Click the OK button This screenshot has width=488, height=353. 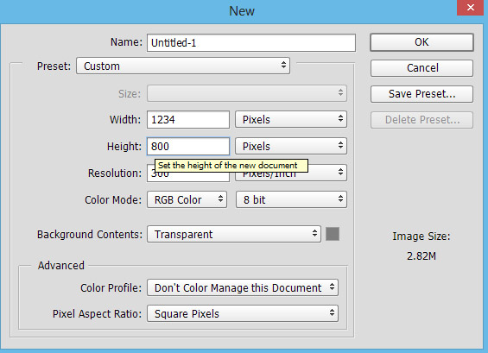coord(421,42)
